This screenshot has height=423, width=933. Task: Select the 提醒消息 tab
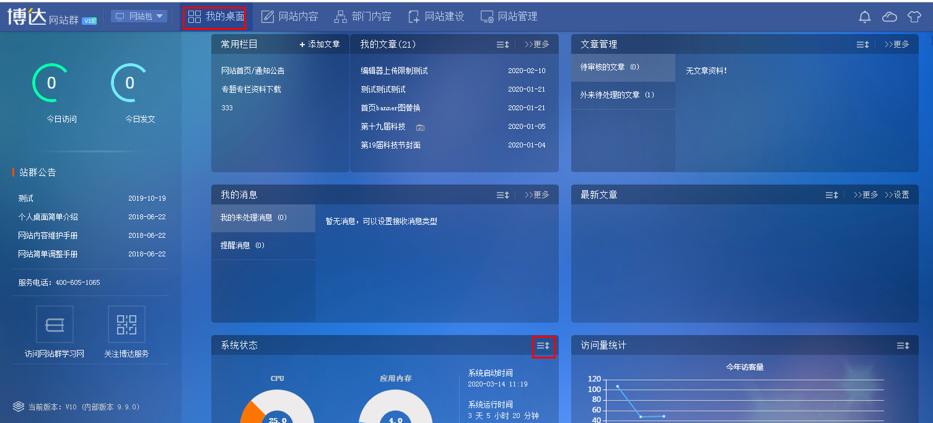click(x=242, y=246)
